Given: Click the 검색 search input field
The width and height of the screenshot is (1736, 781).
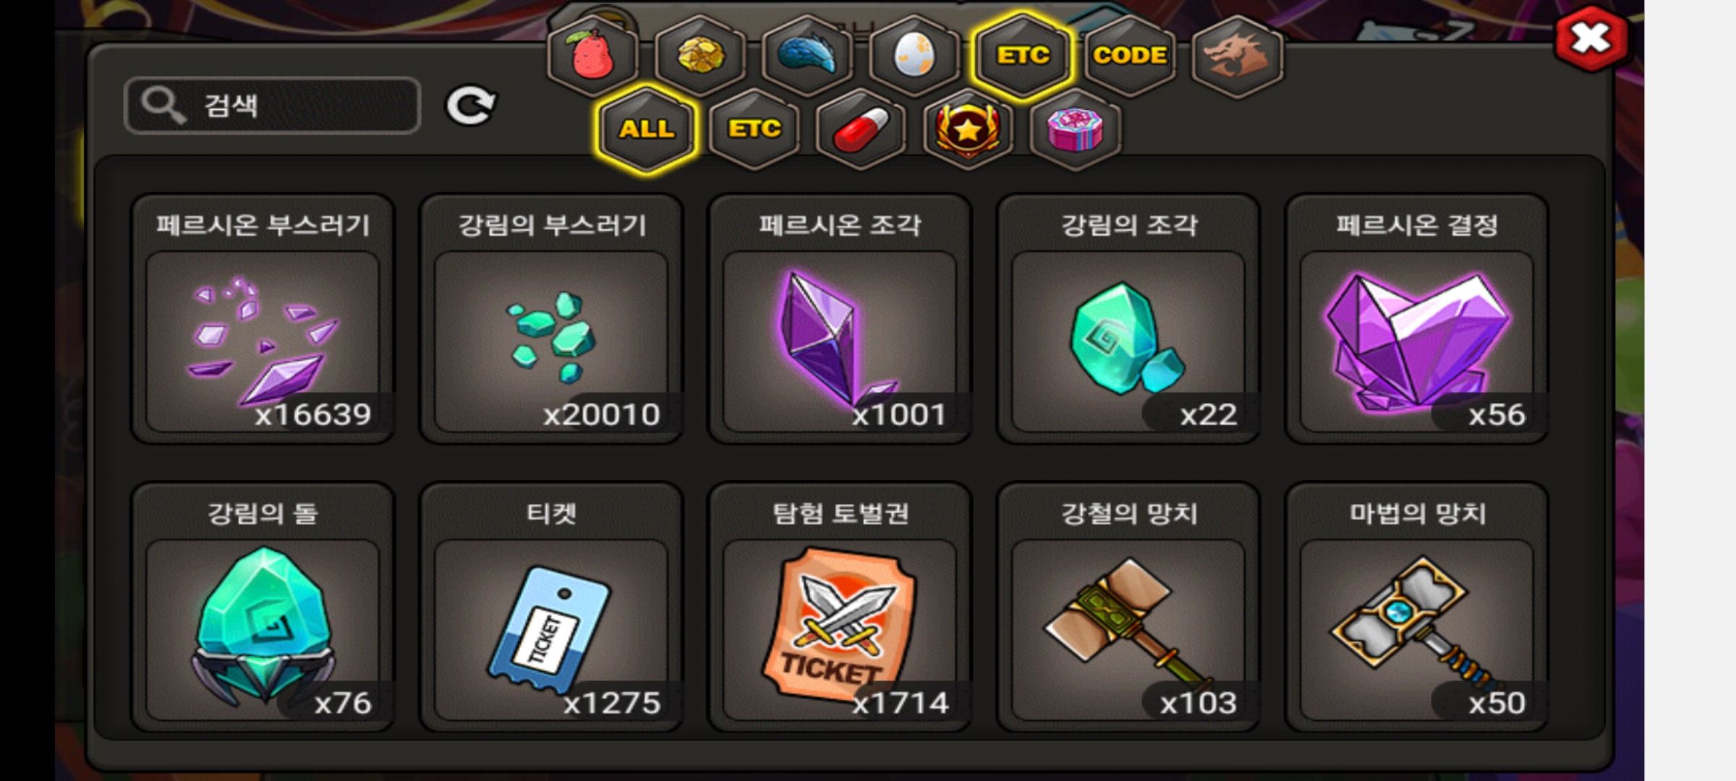Looking at the screenshot, I should pyautogui.click(x=272, y=106).
